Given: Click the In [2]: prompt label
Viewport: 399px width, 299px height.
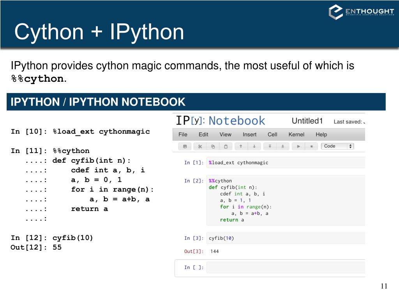Looking at the screenshot, I should click(x=194, y=181).
